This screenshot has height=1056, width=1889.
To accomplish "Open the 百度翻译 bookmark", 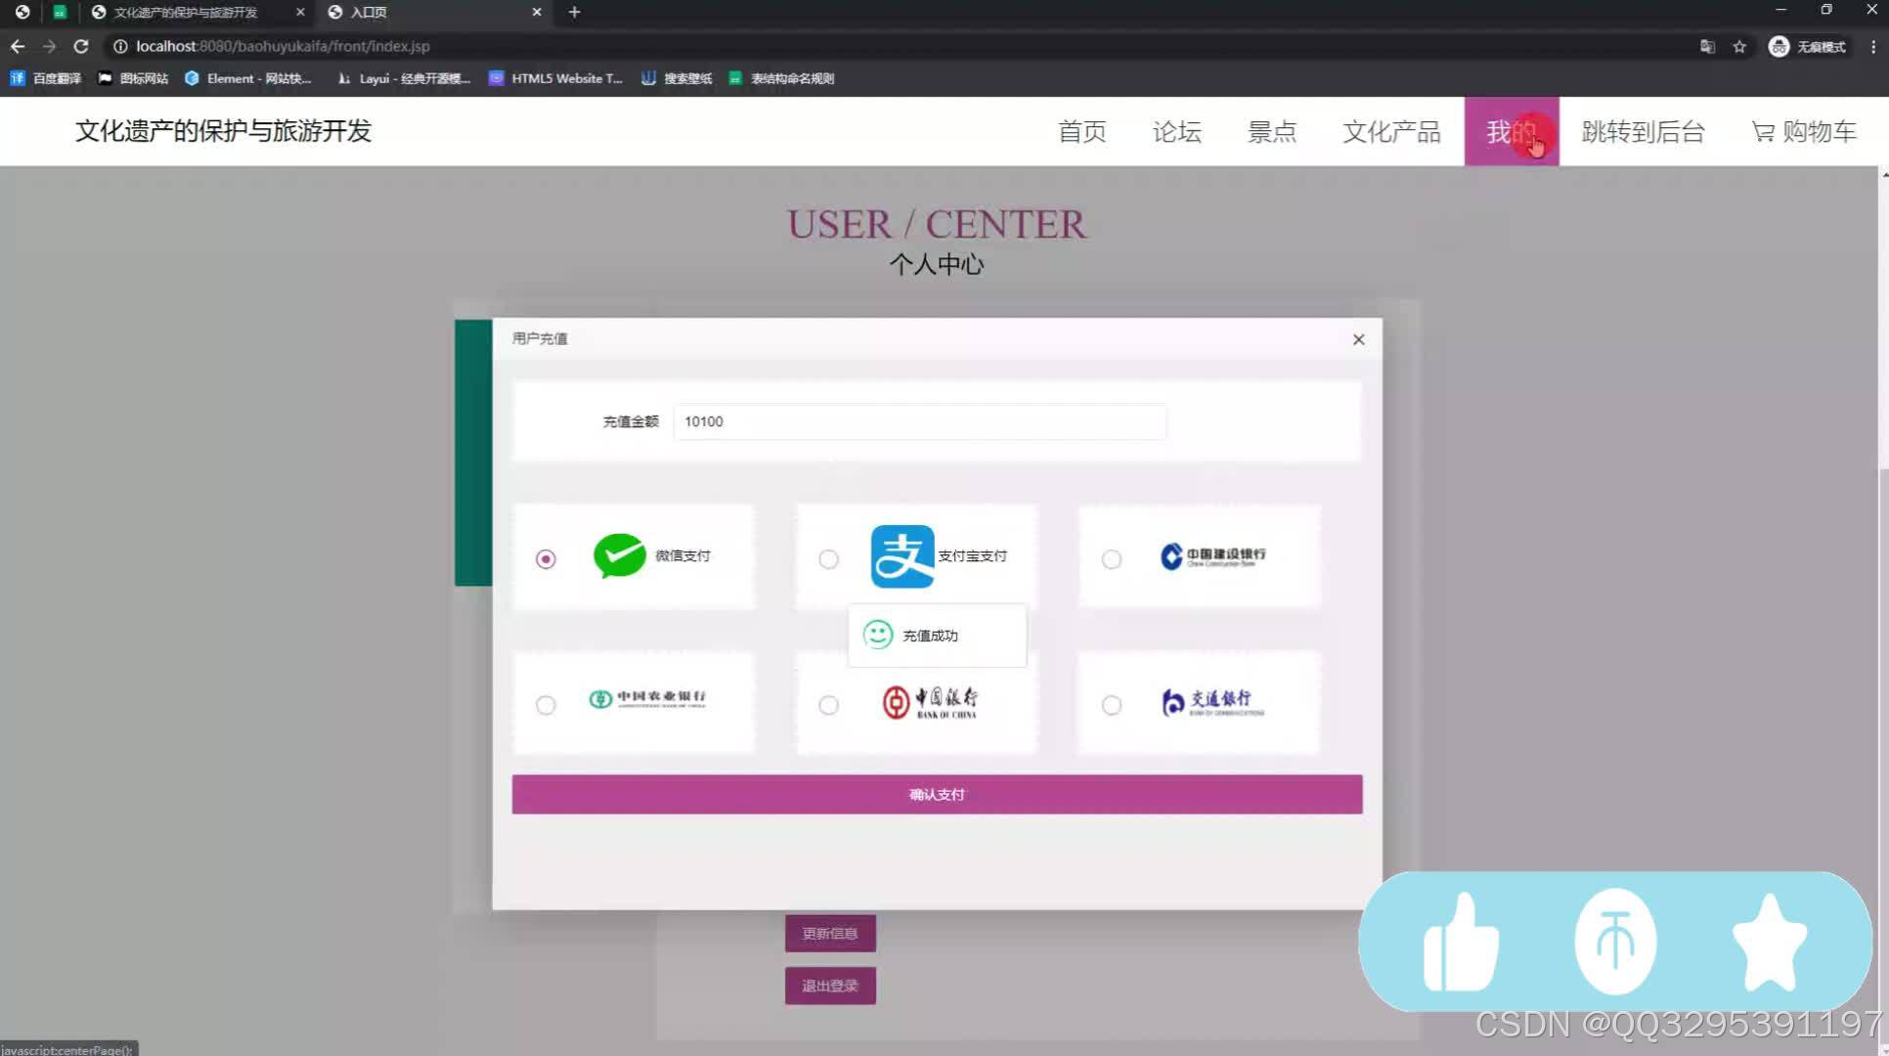I will tap(46, 78).
